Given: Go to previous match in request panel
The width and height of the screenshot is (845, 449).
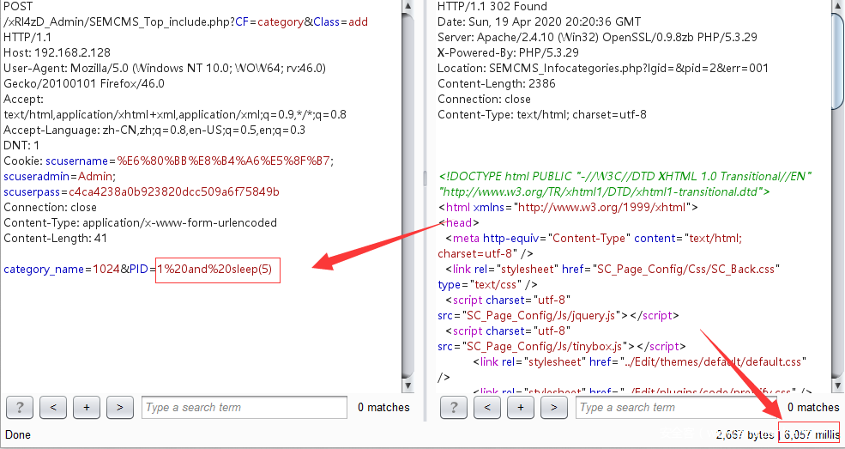Looking at the screenshot, I should coord(53,407).
